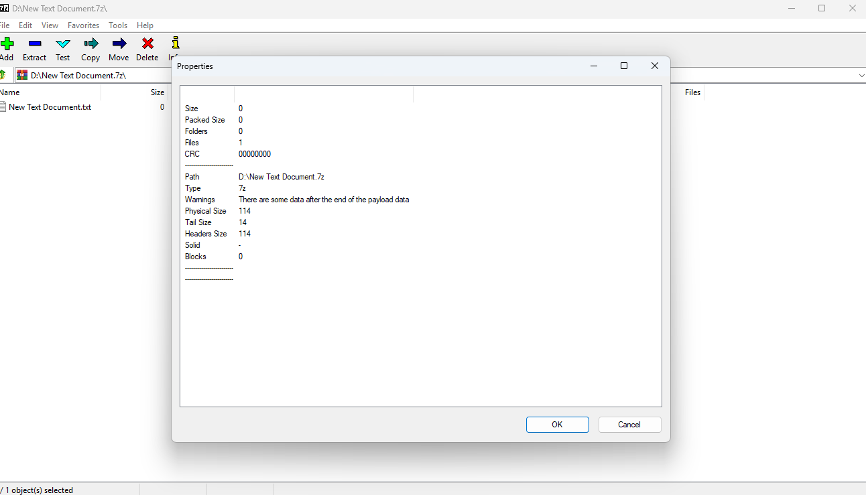Select New Text Document.txt in file list
Image resolution: width=866 pixels, height=495 pixels.
click(50, 107)
